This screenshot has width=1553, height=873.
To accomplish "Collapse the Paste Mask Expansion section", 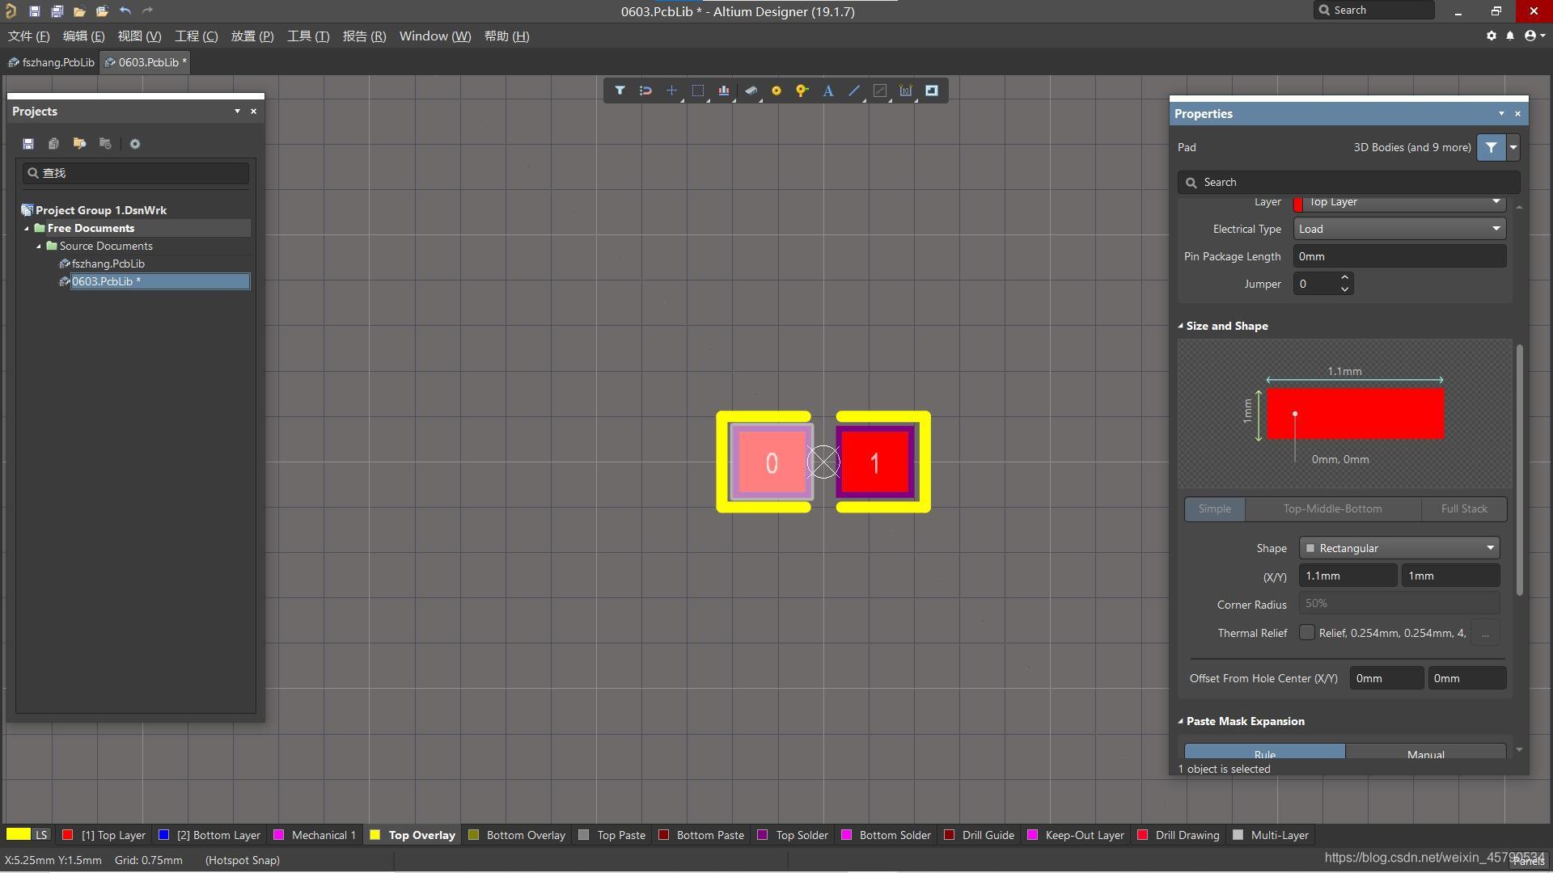I will pyautogui.click(x=1181, y=721).
